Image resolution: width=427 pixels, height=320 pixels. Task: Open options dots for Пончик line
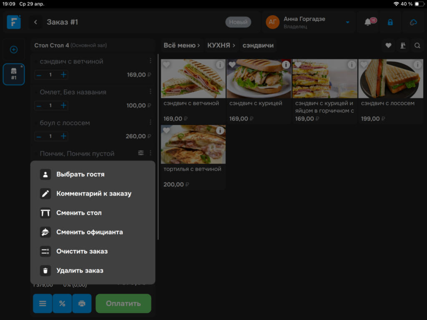[151, 153]
